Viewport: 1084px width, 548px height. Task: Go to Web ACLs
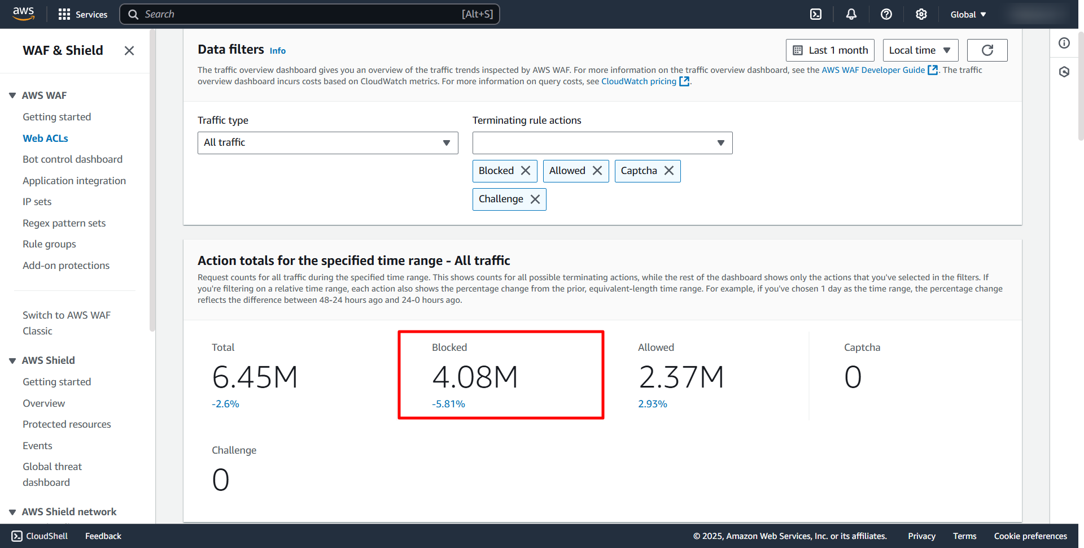coord(45,138)
